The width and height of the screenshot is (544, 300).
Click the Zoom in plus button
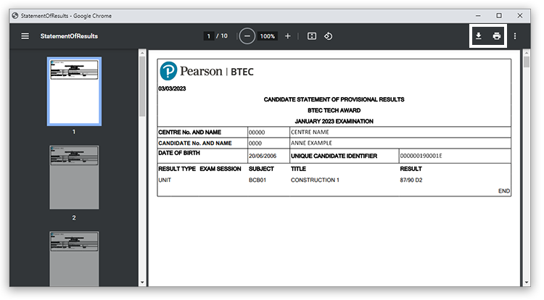288,36
